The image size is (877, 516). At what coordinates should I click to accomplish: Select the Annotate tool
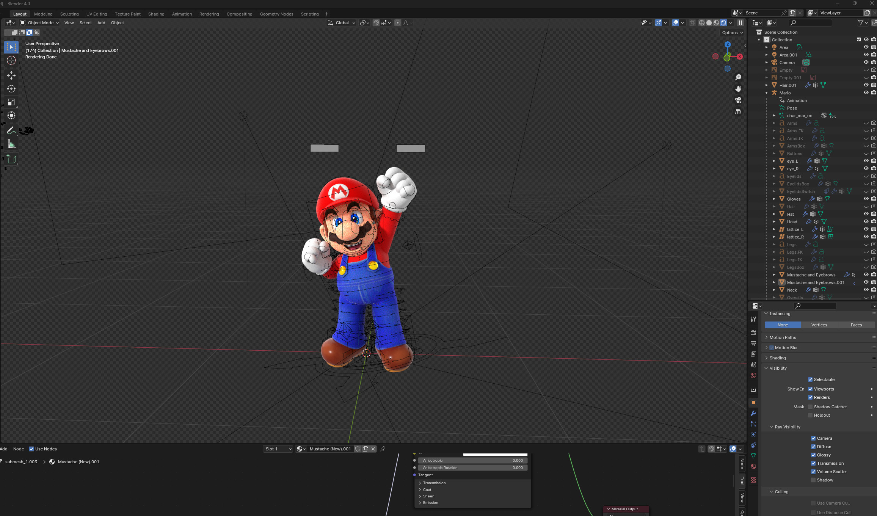(11, 130)
